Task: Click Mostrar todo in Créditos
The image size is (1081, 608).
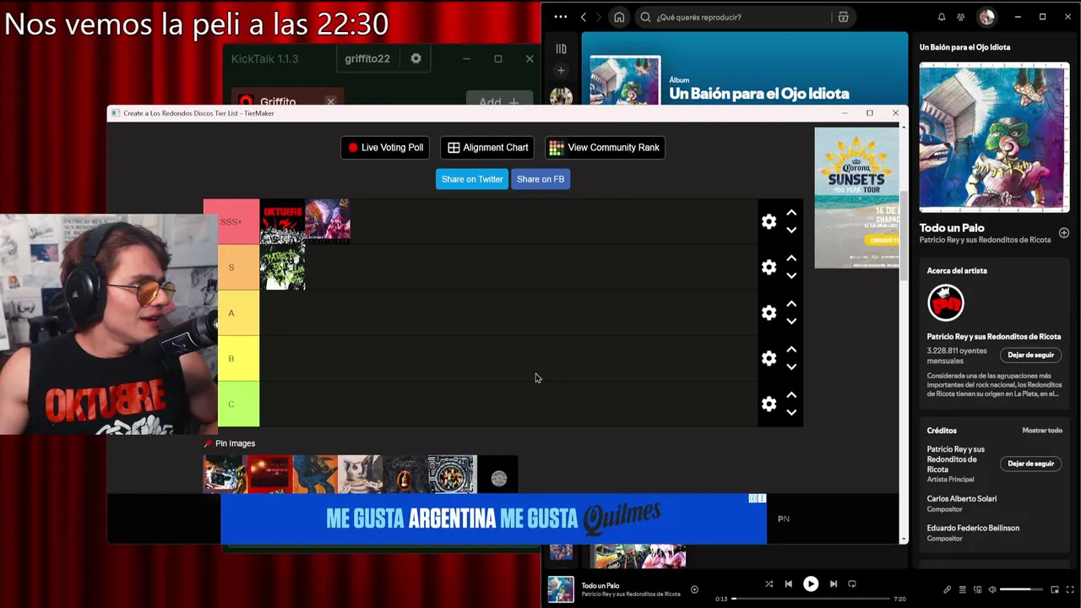Action: tap(1042, 431)
